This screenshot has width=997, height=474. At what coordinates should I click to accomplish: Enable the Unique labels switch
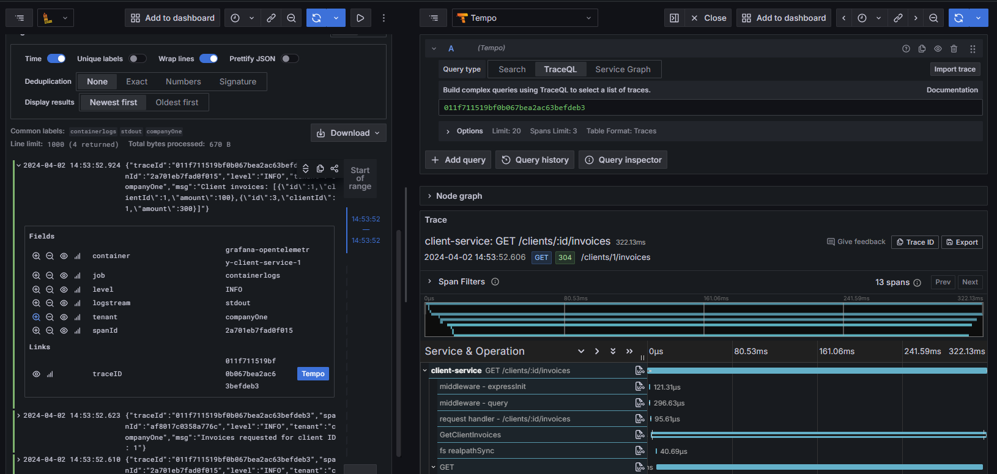coord(138,59)
